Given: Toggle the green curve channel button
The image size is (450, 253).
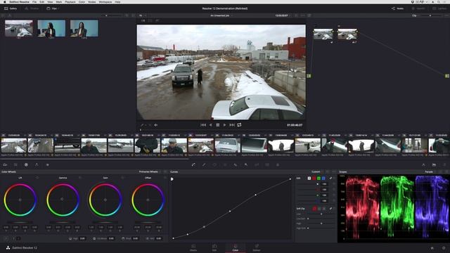Looking at the screenshot, I should (x=319, y=179).
